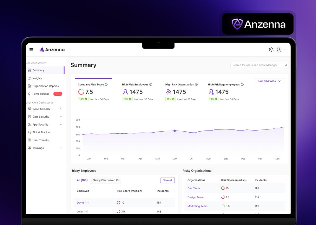Open Insights in the sidebar
The height and width of the screenshot is (225, 316).
37,78
